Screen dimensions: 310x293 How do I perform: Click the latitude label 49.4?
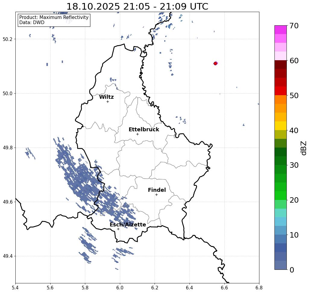point(8,256)
